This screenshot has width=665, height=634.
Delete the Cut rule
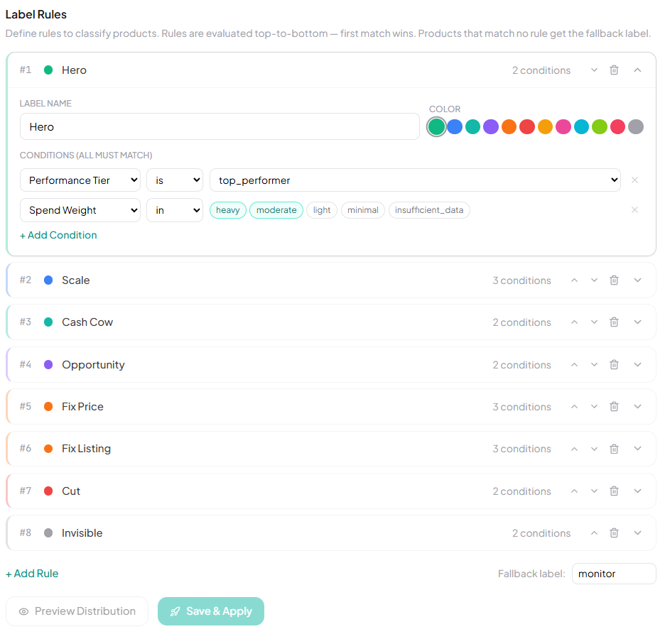(614, 491)
